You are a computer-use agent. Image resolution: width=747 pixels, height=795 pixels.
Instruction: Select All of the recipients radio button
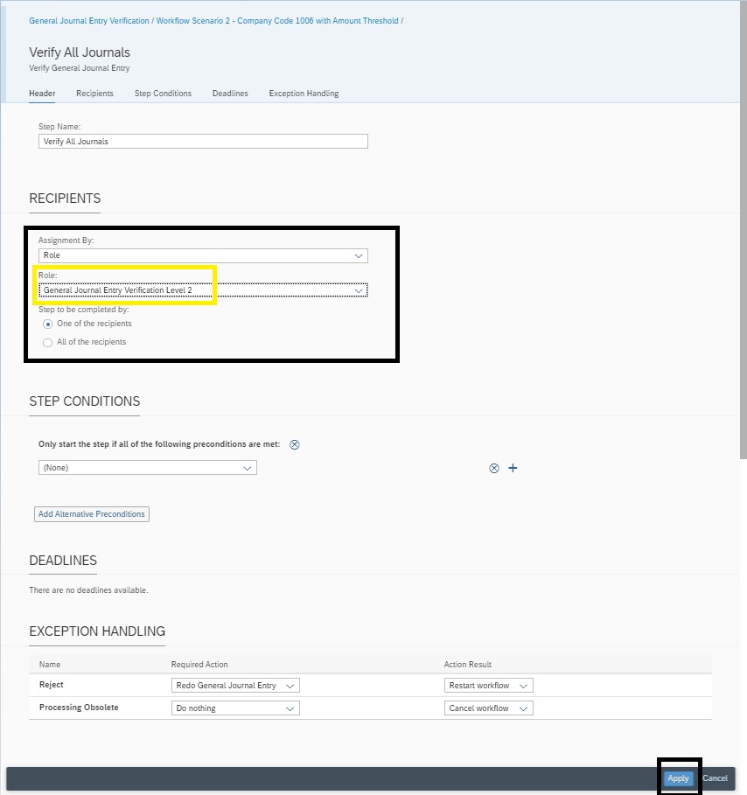(x=47, y=343)
